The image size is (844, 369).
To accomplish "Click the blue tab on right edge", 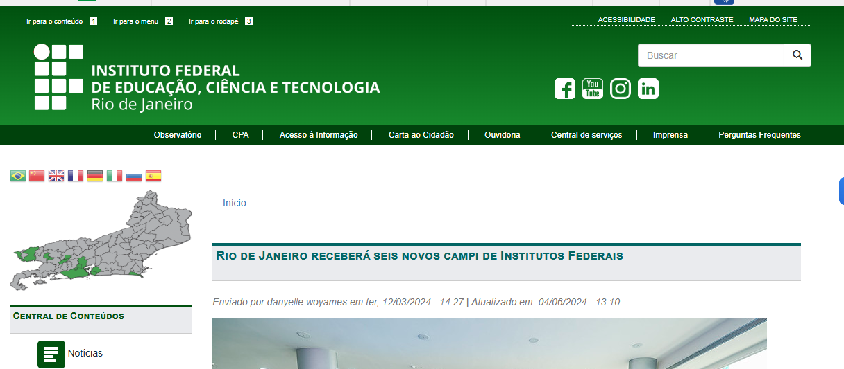I will (841, 191).
